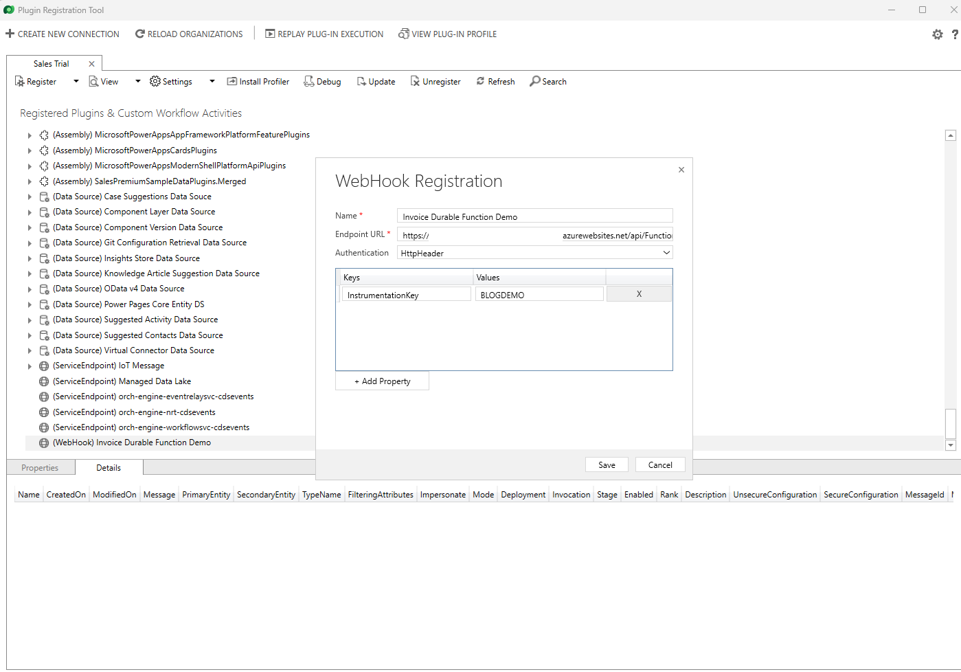Open the settings gear at top right

[937, 34]
